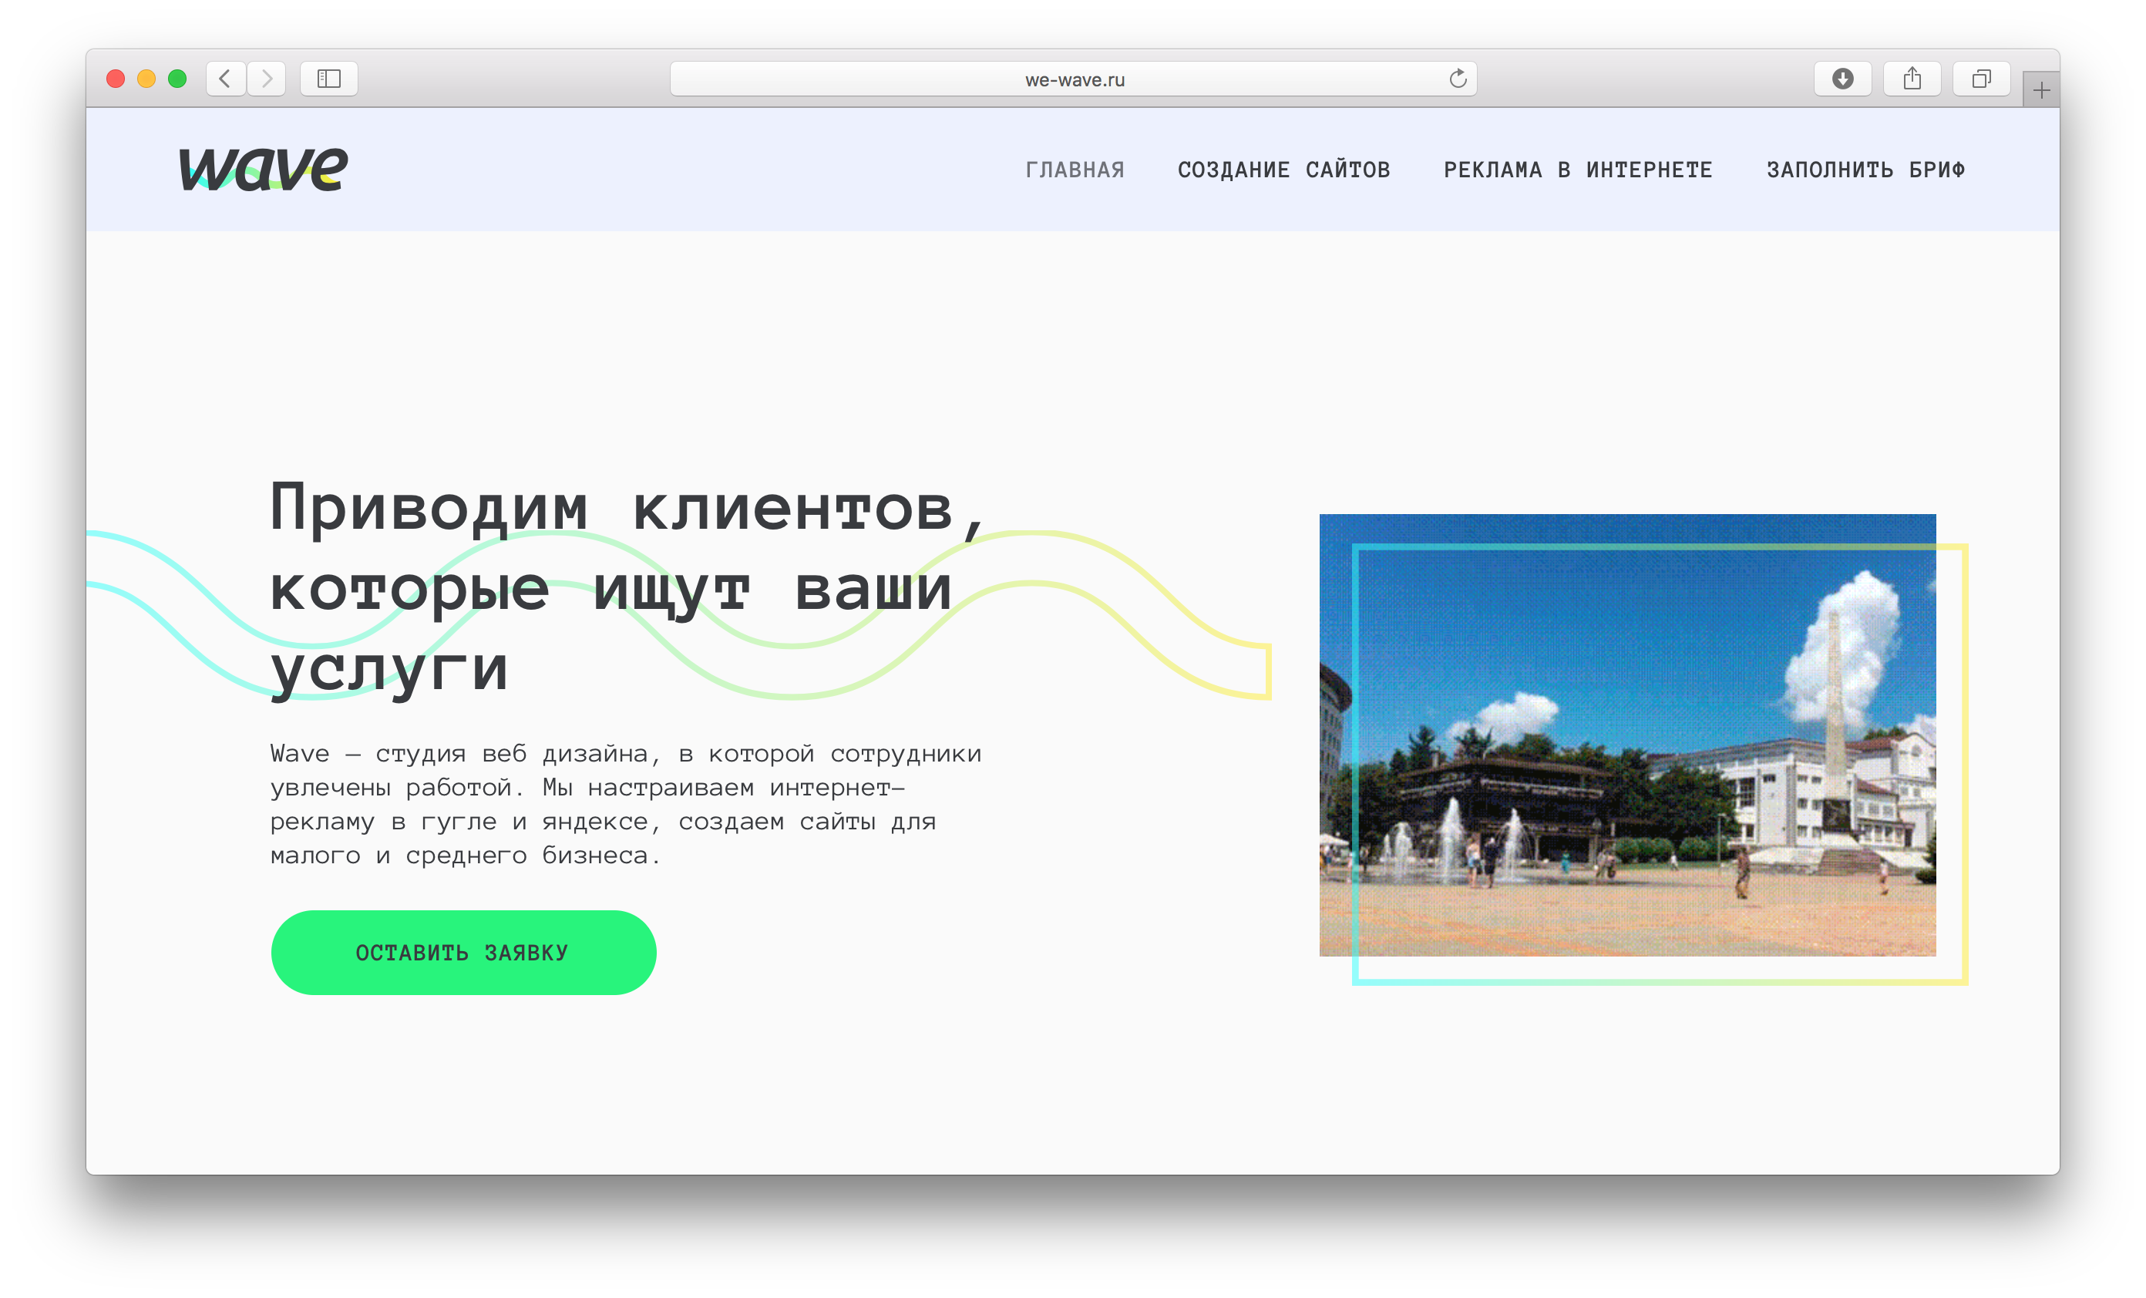Open the ГЛАВНАЯ menu item
The image size is (2146, 1298).
(x=1075, y=169)
